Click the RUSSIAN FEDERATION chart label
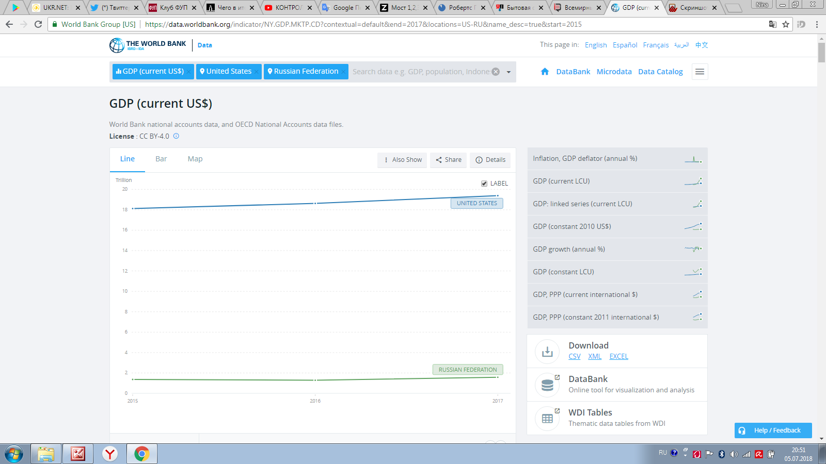This screenshot has height=464, width=826. 468,370
